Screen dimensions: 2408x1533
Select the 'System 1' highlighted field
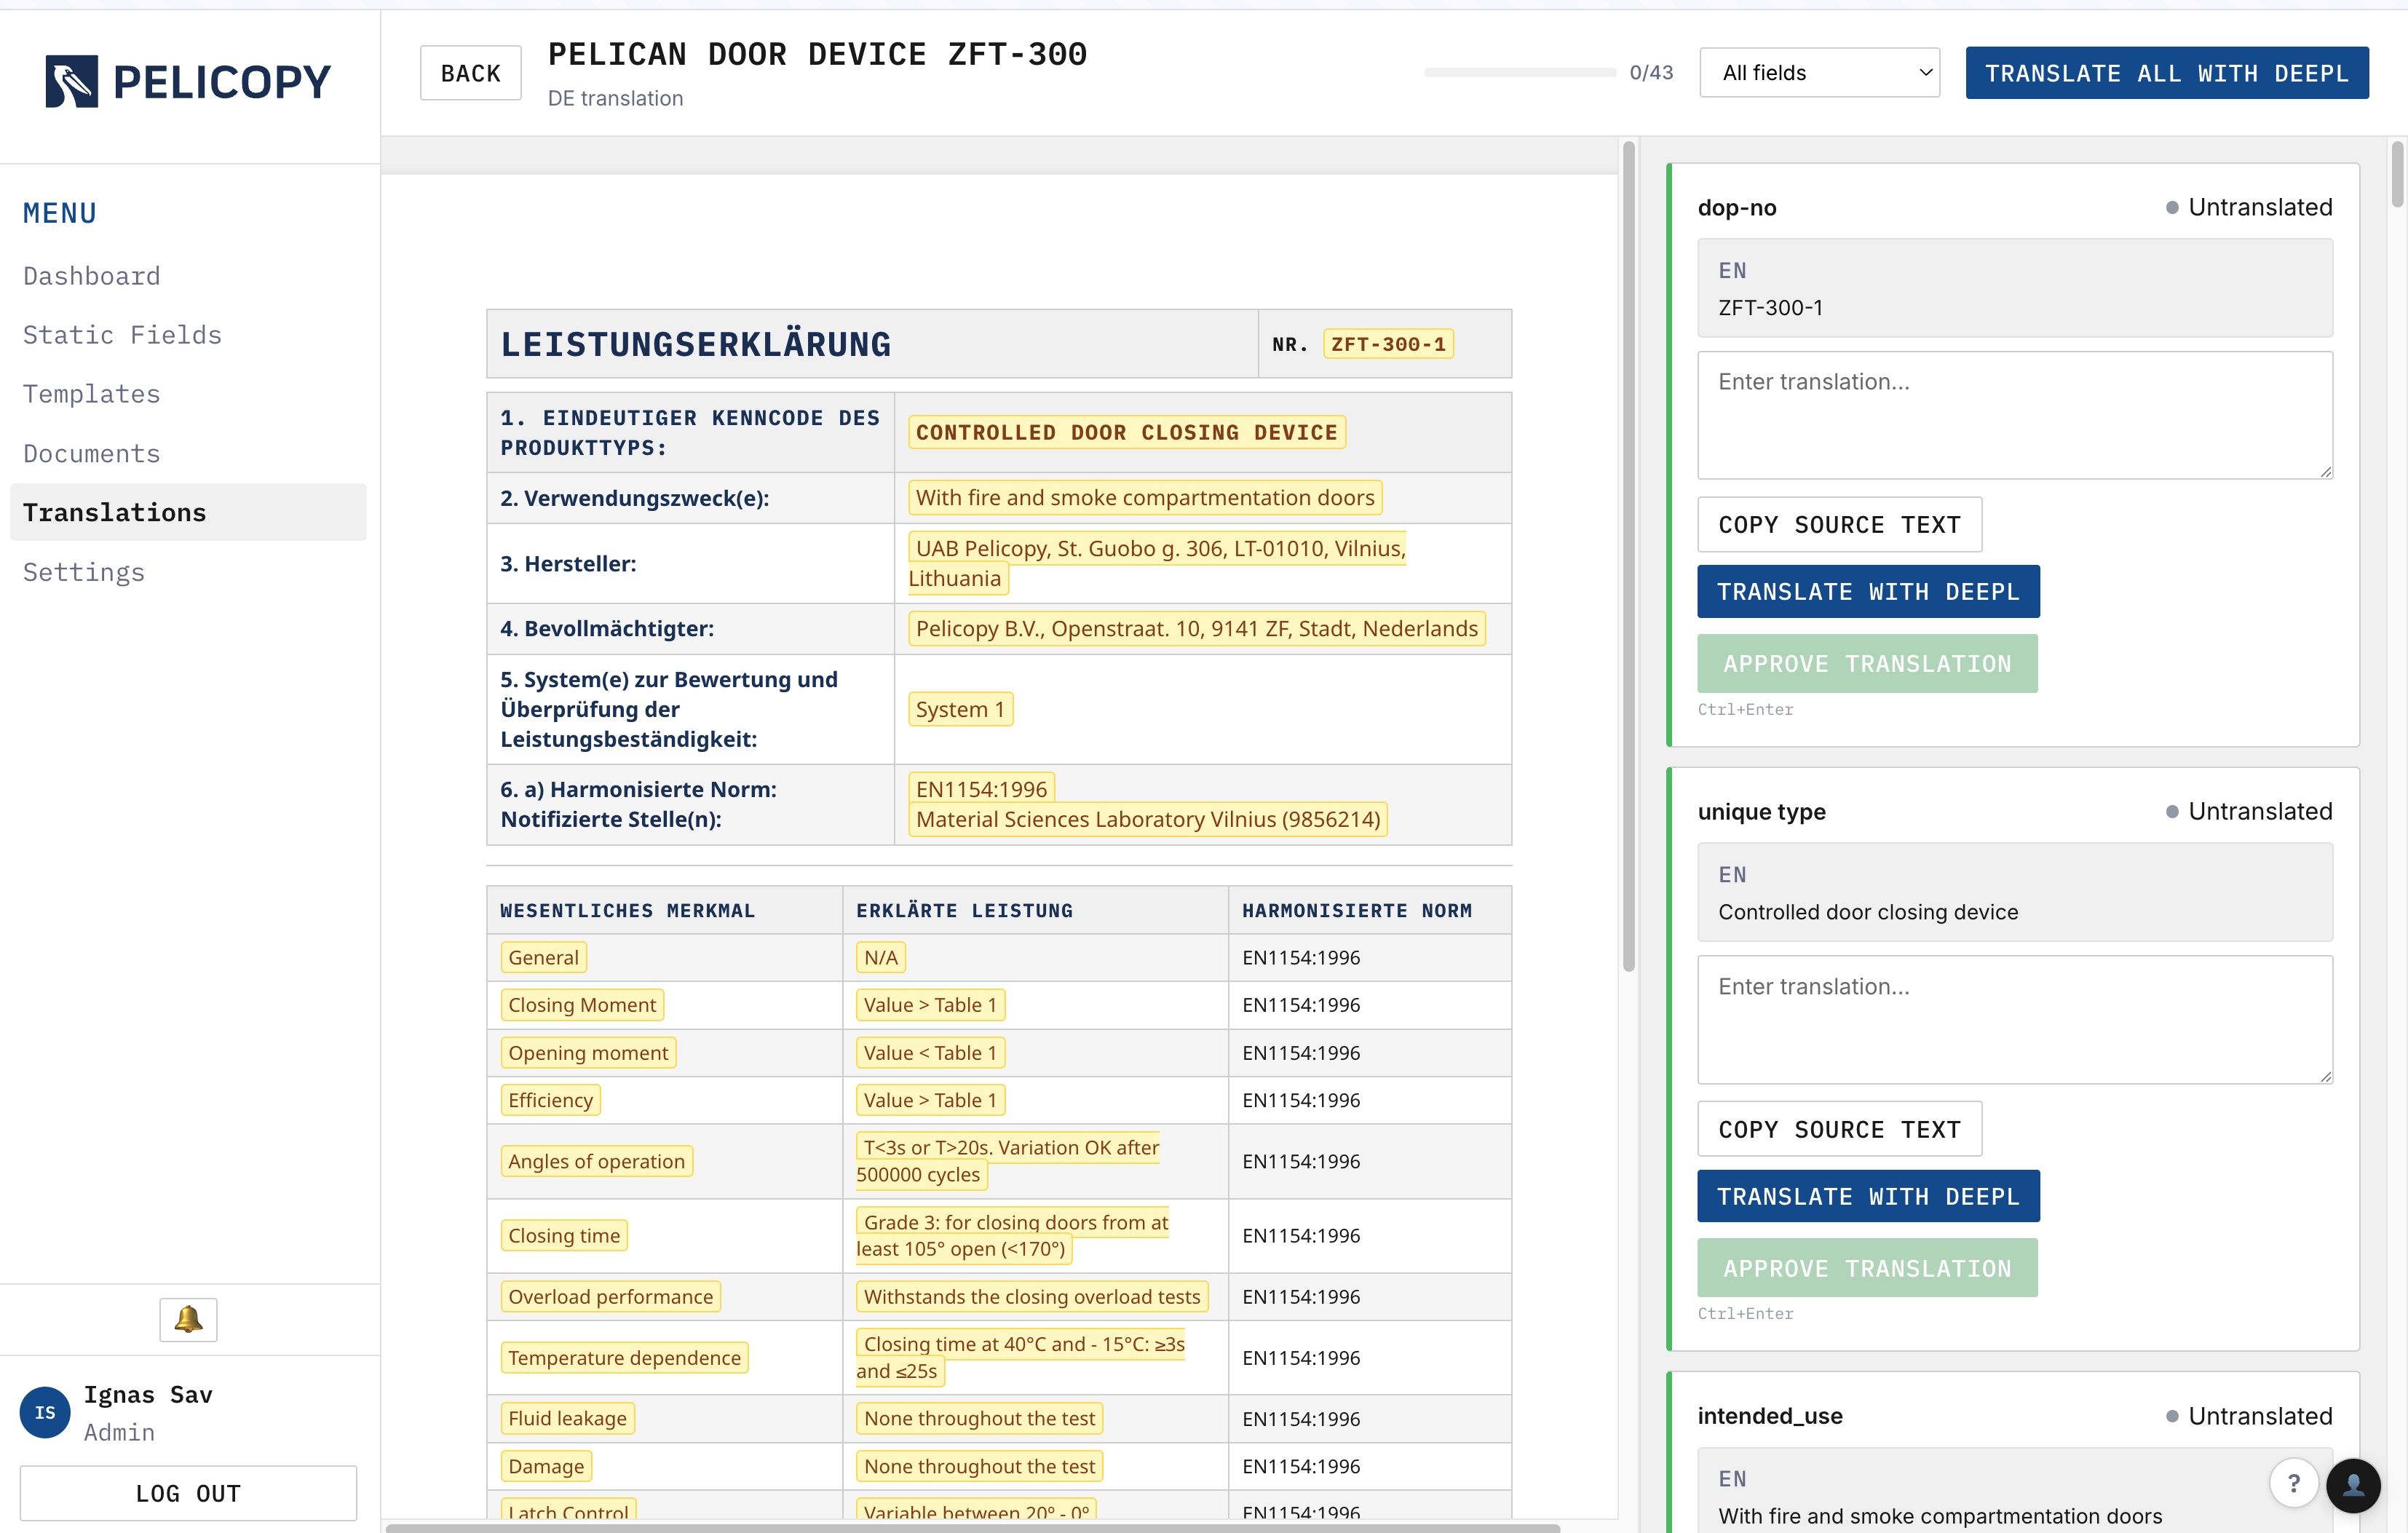pos(960,709)
